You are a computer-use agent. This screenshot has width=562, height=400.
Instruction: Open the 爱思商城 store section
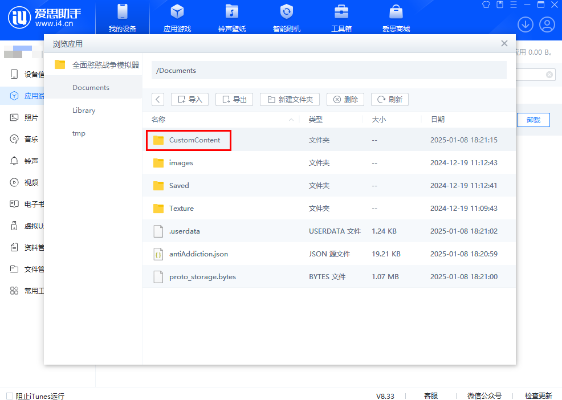(396, 18)
